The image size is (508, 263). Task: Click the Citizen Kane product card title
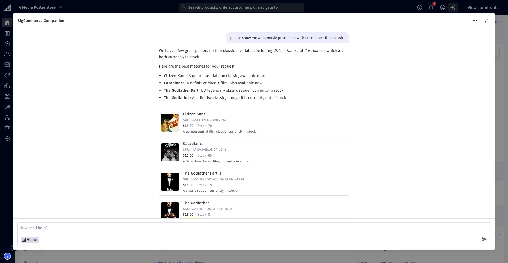coord(194,114)
